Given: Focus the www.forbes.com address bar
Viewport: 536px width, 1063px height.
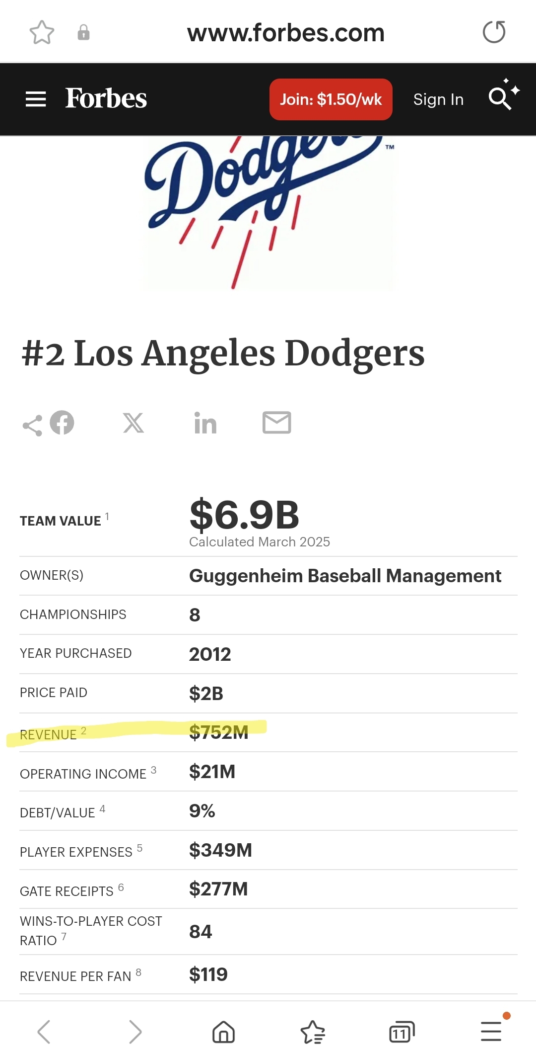Looking at the screenshot, I should 285,33.
